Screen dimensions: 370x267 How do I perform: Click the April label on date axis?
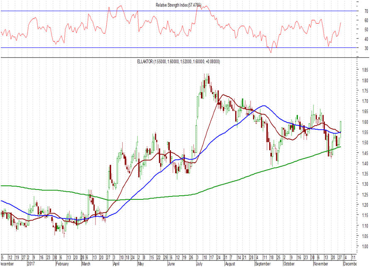coord(116,263)
